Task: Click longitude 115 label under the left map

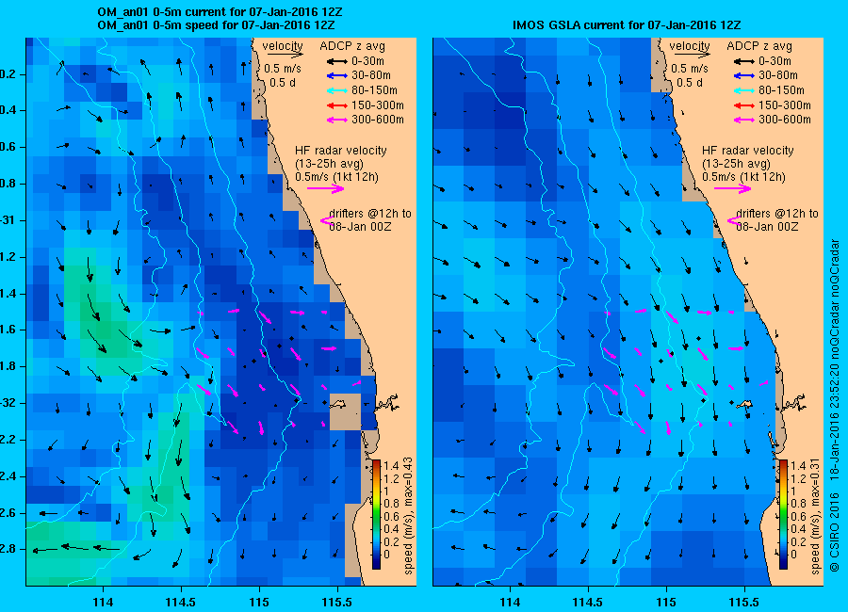Action: pos(259,603)
